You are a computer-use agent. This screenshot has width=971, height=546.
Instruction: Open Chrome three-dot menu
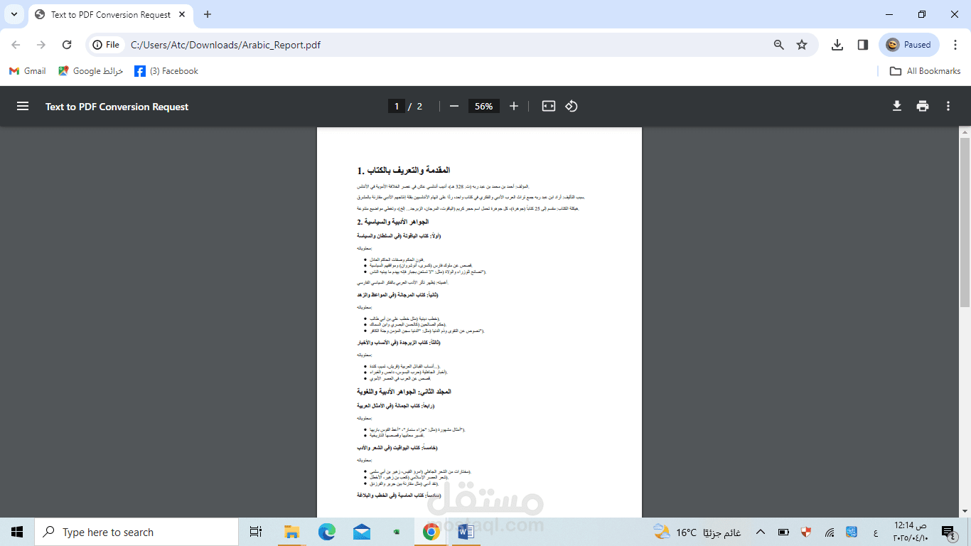956,45
